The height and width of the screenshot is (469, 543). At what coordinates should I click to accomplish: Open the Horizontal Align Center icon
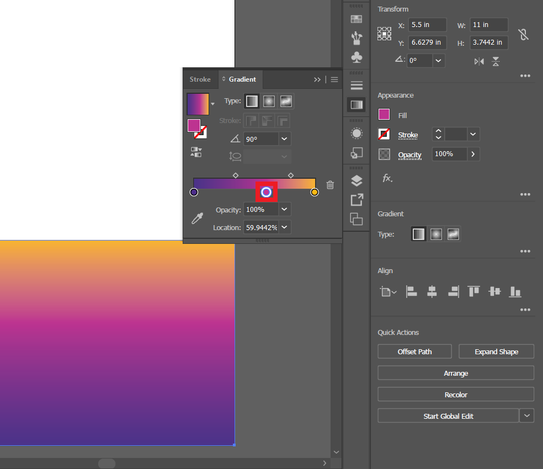(x=432, y=291)
